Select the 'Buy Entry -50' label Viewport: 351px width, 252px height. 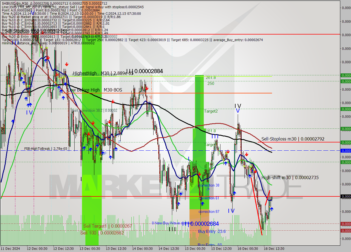pyautogui.click(x=210, y=245)
